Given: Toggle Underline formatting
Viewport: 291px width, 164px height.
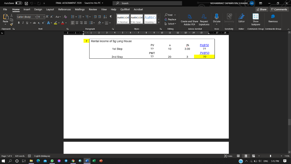Looking at the screenshot, I should (x=27, y=23).
